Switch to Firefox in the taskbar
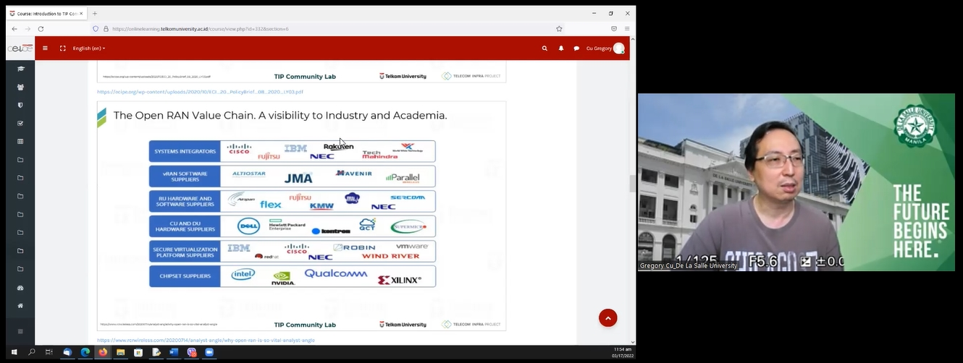The image size is (963, 363). (103, 352)
